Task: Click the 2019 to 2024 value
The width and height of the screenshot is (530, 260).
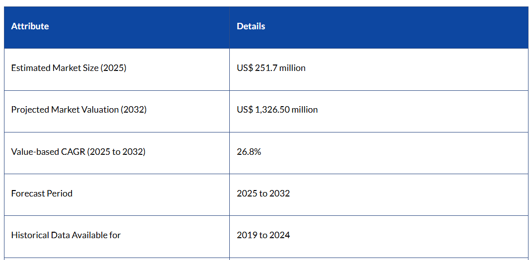Action: point(263,235)
